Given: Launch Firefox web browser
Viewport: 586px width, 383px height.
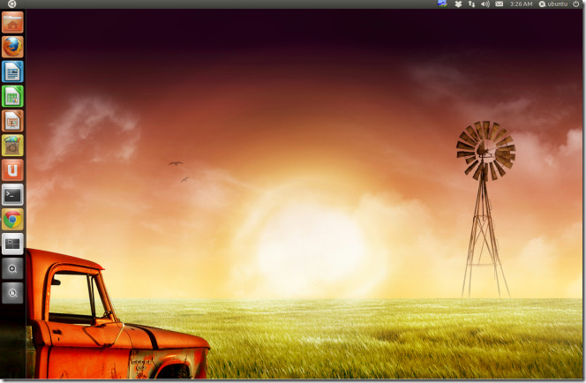Looking at the screenshot, I should pos(12,47).
